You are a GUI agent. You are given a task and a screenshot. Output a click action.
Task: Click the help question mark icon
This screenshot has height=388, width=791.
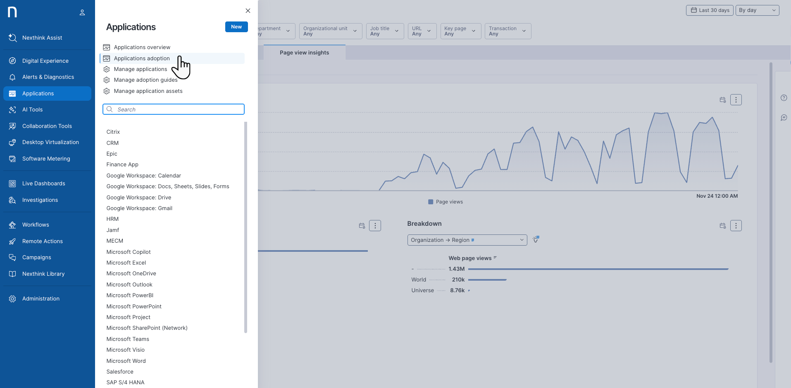coord(784,98)
